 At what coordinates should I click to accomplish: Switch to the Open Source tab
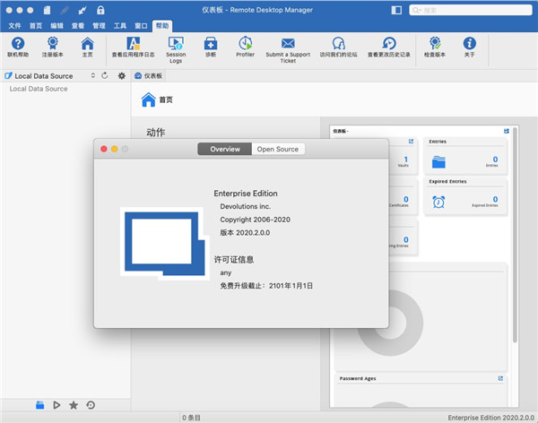(x=278, y=150)
